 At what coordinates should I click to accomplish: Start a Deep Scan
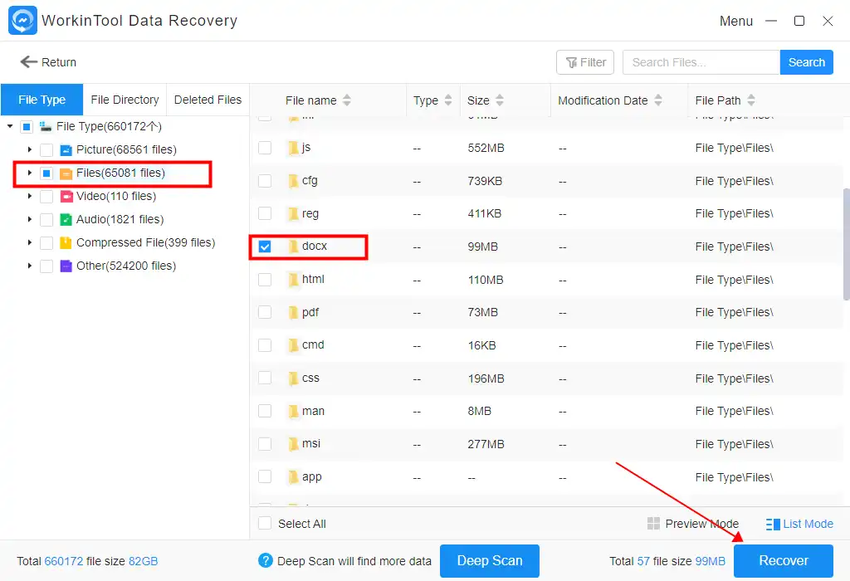click(x=490, y=561)
